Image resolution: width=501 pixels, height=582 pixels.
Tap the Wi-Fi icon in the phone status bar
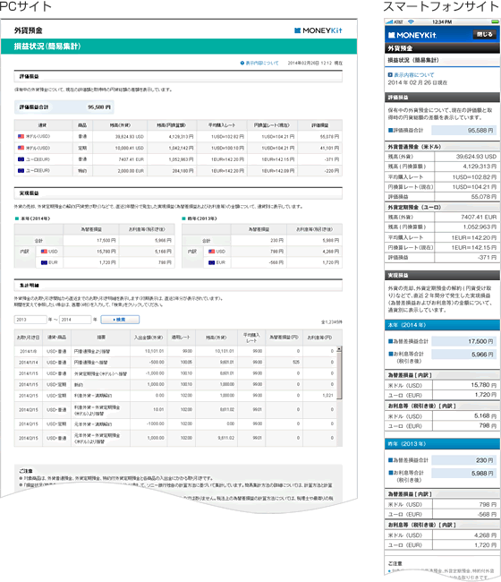click(x=411, y=21)
